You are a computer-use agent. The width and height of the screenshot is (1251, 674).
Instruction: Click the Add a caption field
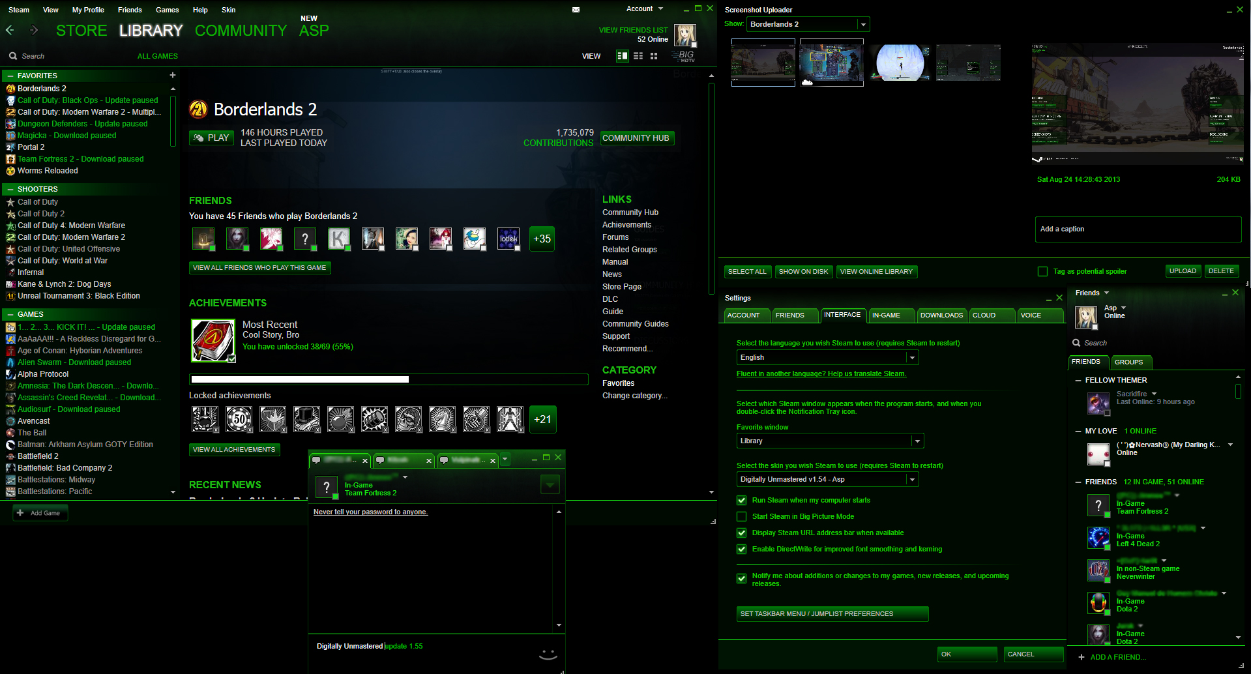1138,229
